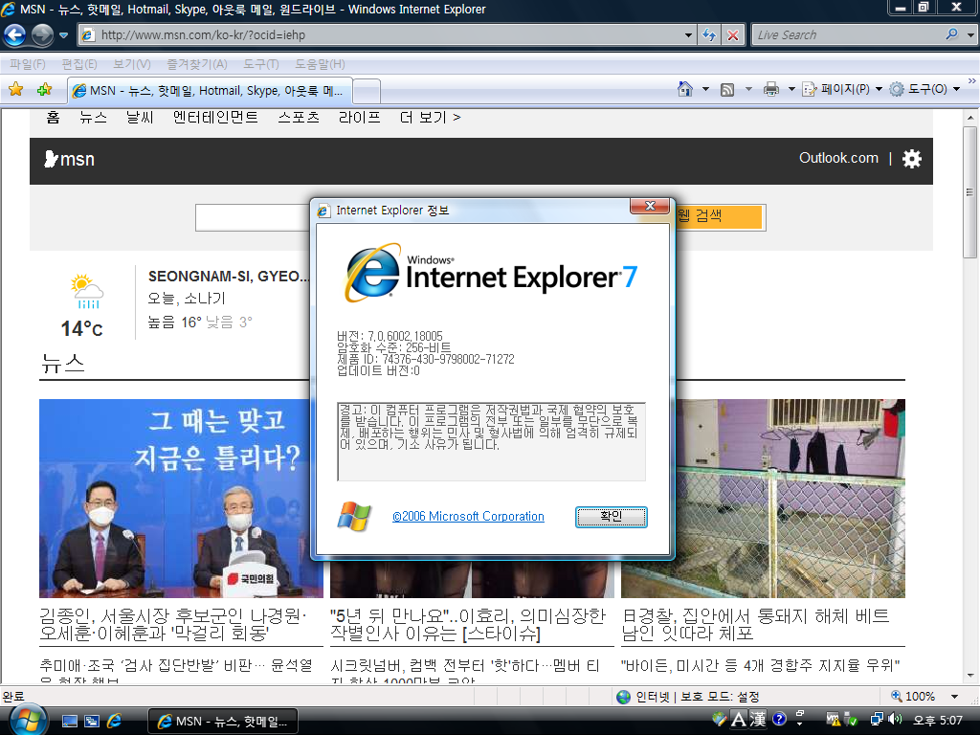Click the Windows flag logo in dialog
980x735 pixels.
pos(354,516)
